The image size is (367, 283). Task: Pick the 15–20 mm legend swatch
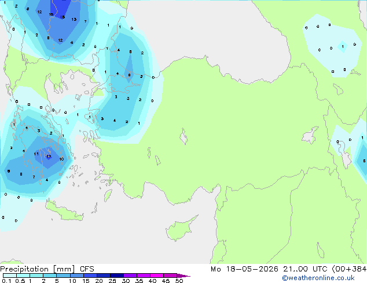pos(90,275)
